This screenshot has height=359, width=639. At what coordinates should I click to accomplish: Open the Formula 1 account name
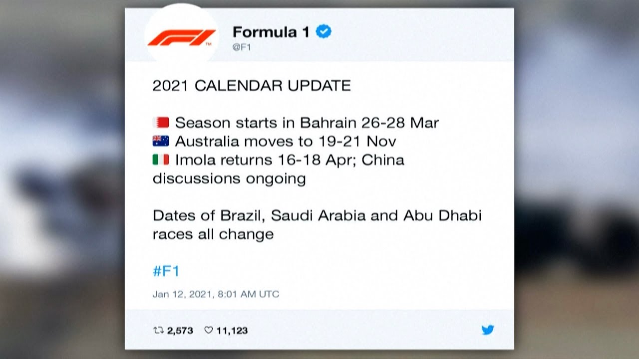(271, 32)
